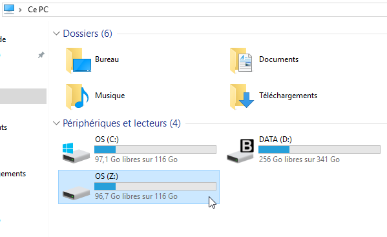Collapse the Dossiers (6) section chevron
Image resolution: width=387 pixels, height=237 pixels.
tap(56, 34)
